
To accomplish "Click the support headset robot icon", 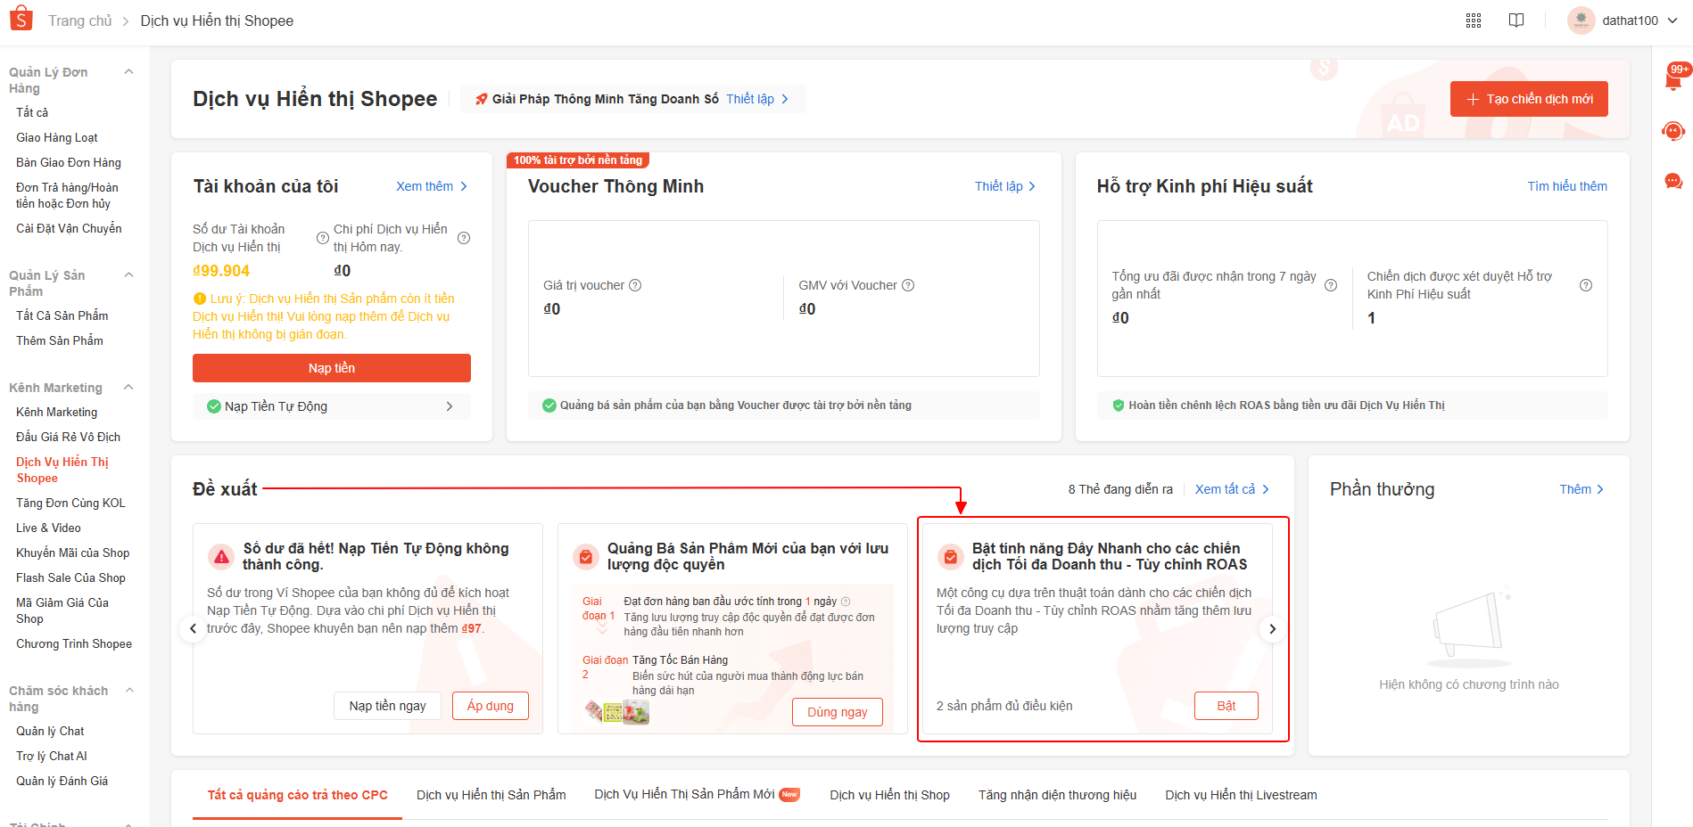I will pyautogui.click(x=1673, y=132).
